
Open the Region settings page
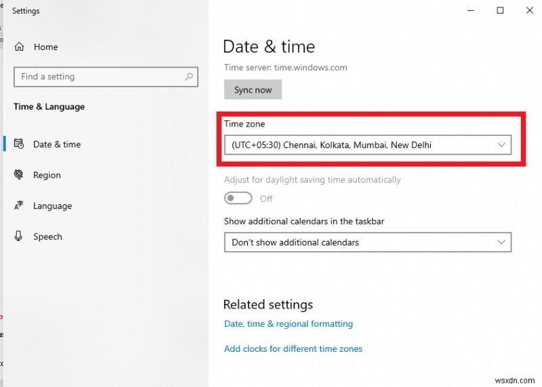[47, 175]
